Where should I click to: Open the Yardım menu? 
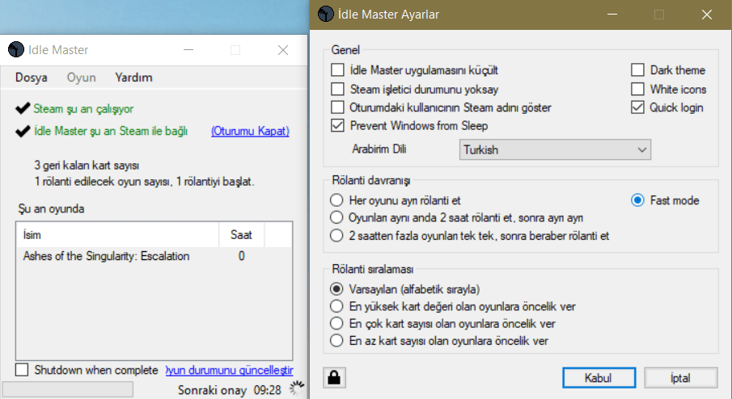click(133, 78)
